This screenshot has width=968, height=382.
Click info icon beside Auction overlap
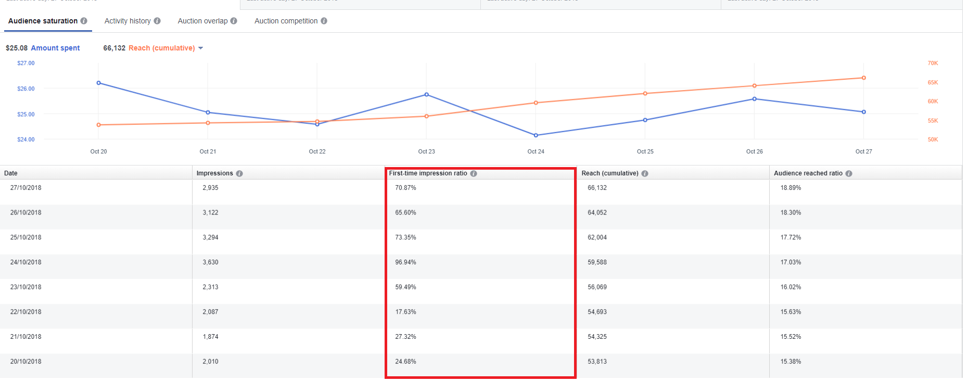coord(234,21)
